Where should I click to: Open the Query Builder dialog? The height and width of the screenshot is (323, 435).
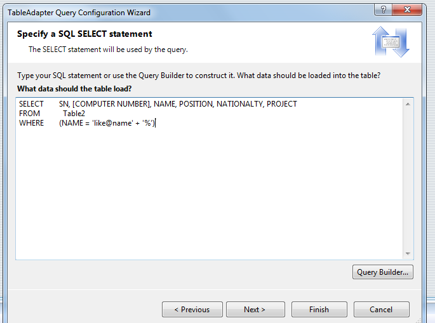[382, 272]
